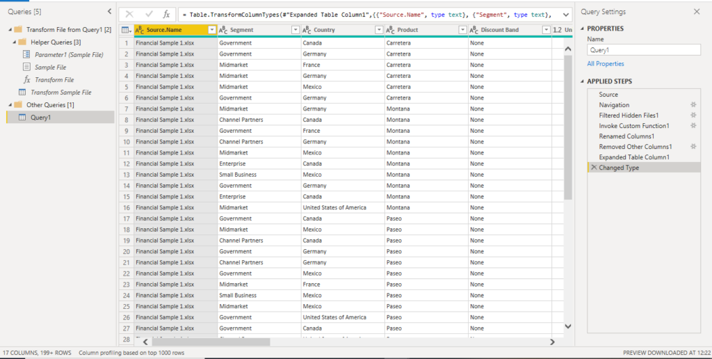Select the Transform Sample File query
The width and height of the screenshot is (712, 359).
click(x=61, y=93)
